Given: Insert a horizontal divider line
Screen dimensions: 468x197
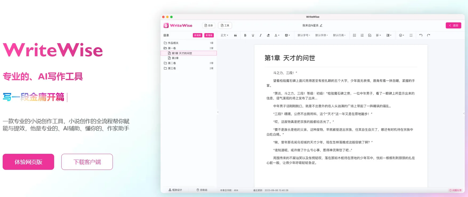Looking at the screenshot, I should 411,35.
